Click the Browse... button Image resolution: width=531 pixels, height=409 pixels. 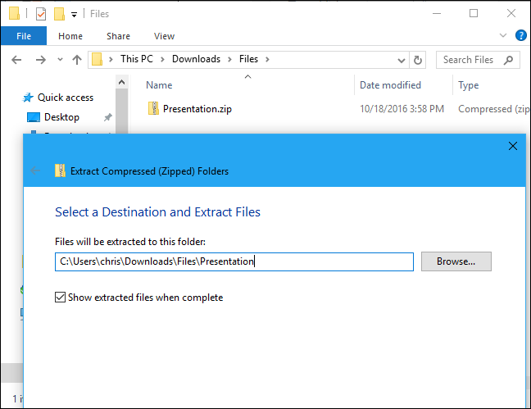point(456,261)
